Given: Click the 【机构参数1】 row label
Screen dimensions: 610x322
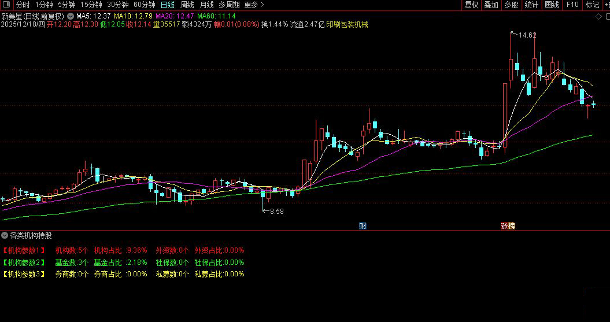Looking at the screenshot, I should click(x=24, y=250).
